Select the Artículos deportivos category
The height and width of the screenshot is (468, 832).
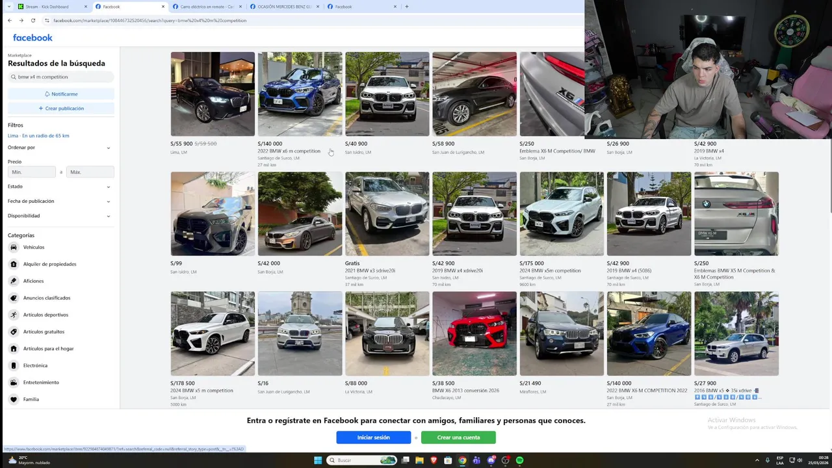[45, 315]
